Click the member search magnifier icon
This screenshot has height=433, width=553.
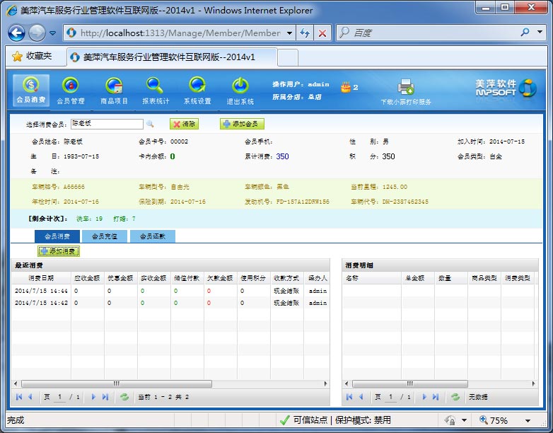(150, 124)
